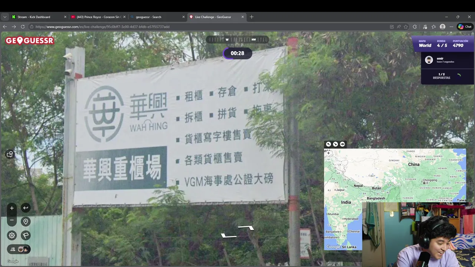This screenshot has width=475, height=267.
Task: Click Google logo on guess map
Action: coord(333,247)
